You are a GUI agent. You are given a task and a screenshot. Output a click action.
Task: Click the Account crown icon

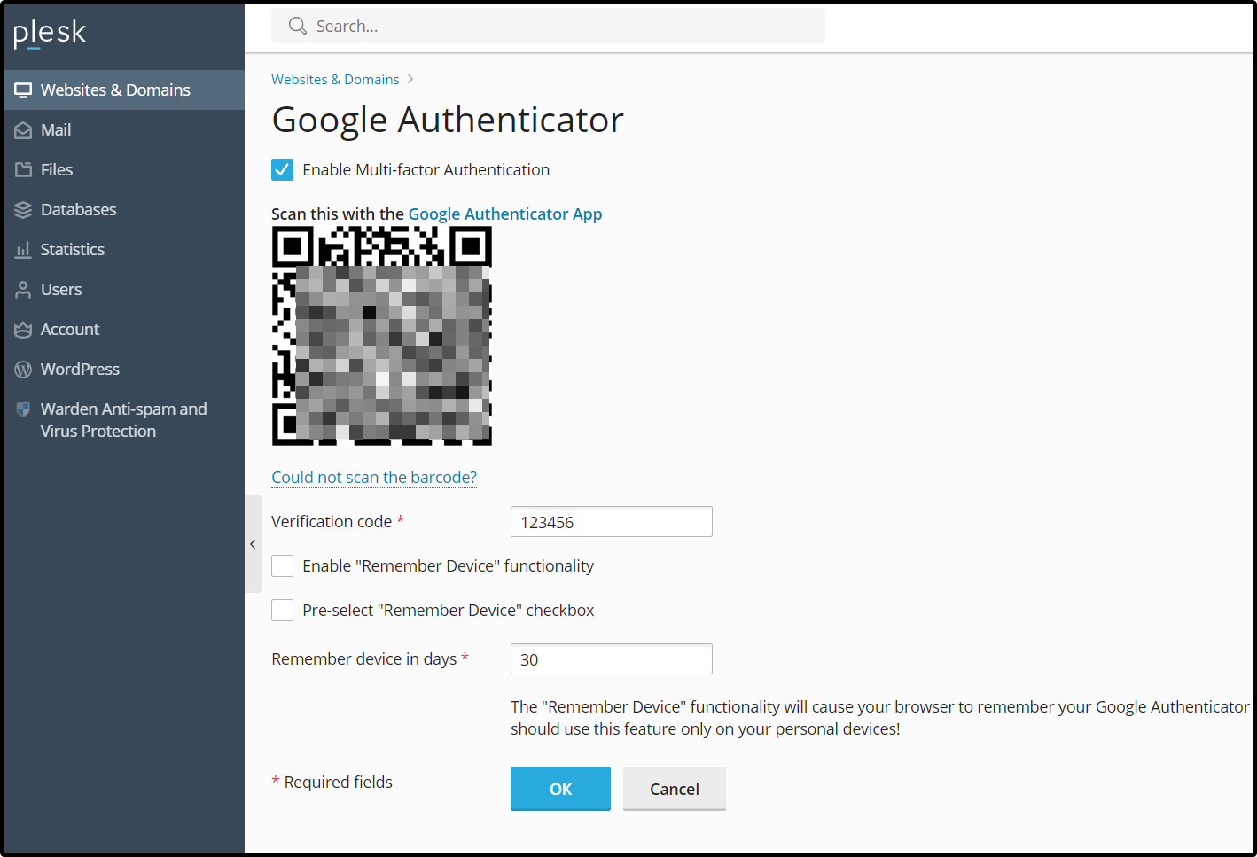(23, 330)
